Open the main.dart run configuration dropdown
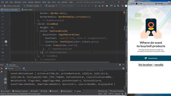Image resolution: width=171 pixels, height=96 pixels. 51,6
